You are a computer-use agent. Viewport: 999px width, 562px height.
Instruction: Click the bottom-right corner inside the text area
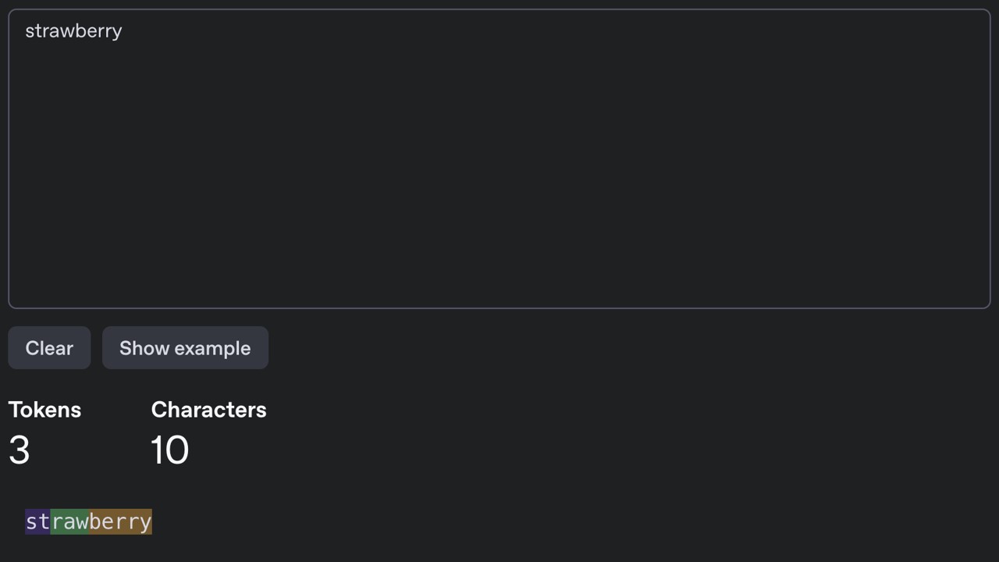pos(979,298)
